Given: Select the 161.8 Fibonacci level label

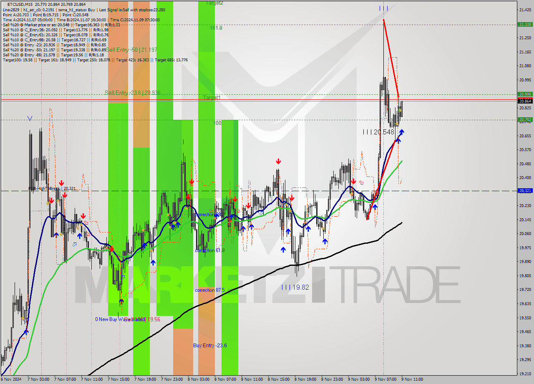Looking at the screenshot, I should 216,28.
